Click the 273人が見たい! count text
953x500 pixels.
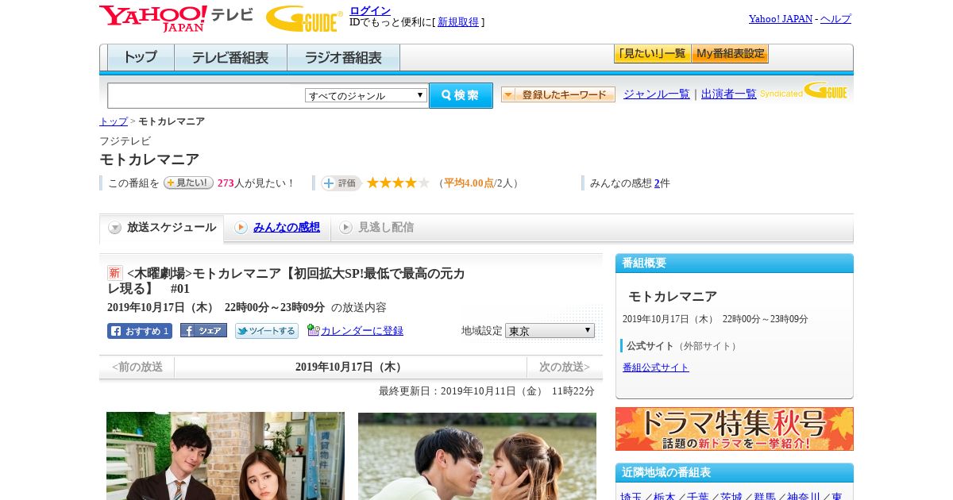tap(257, 183)
